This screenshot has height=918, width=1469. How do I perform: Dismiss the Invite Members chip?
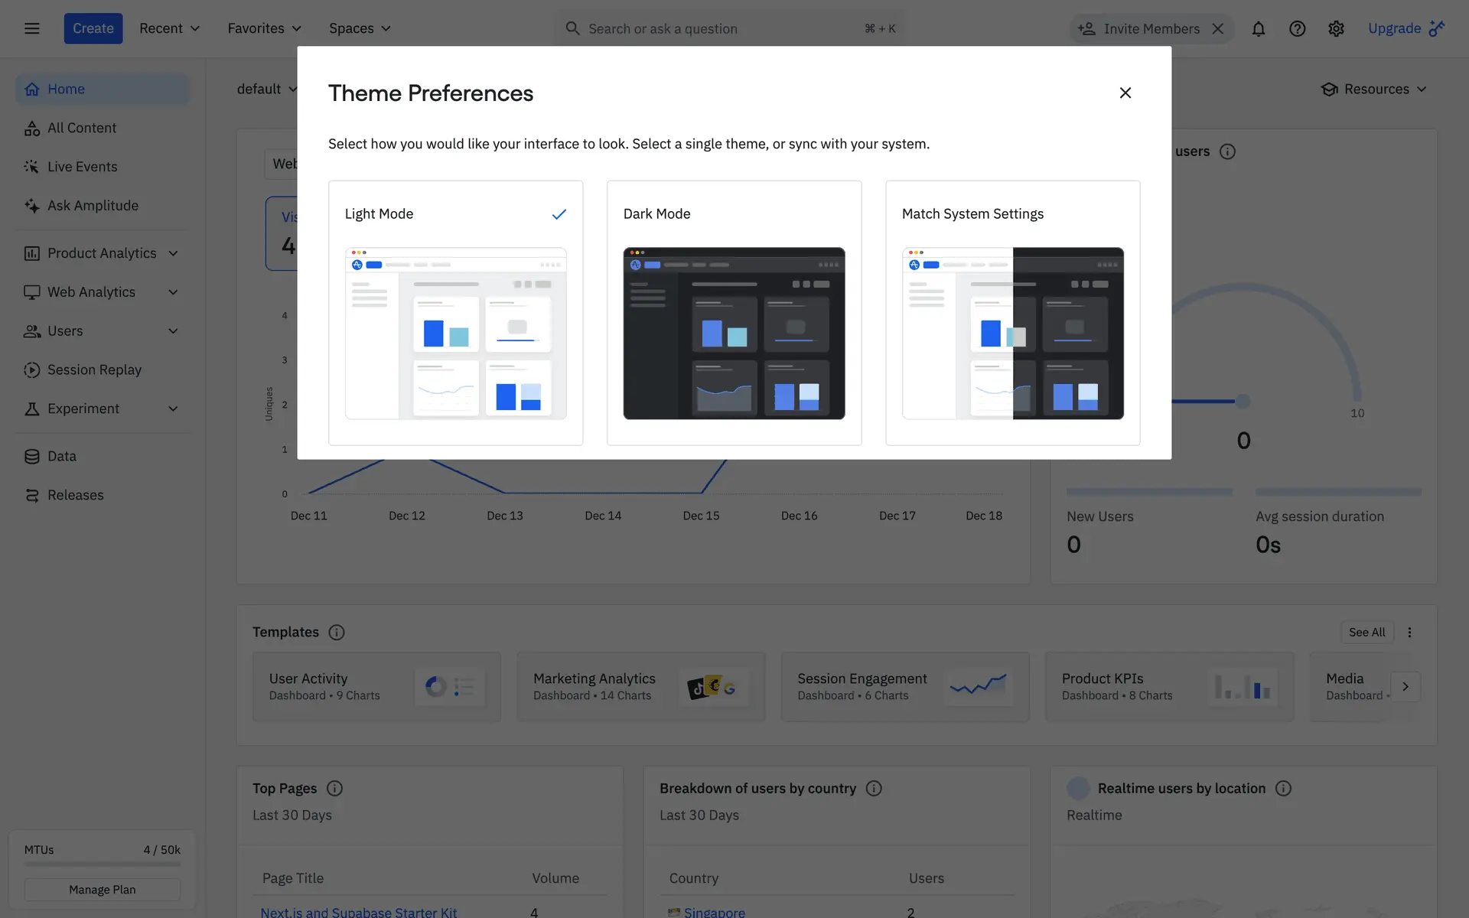click(1218, 28)
